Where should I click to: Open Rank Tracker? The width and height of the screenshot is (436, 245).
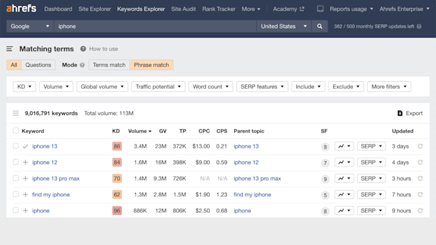pos(219,9)
